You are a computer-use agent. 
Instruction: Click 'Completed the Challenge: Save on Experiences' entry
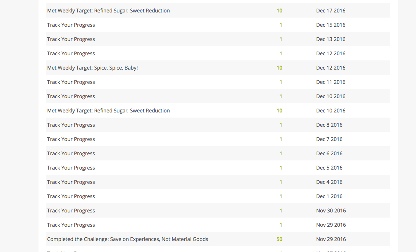coord(128,239)
